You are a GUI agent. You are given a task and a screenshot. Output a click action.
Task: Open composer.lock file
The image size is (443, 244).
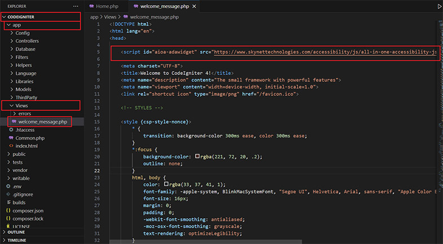coord(28,219)
